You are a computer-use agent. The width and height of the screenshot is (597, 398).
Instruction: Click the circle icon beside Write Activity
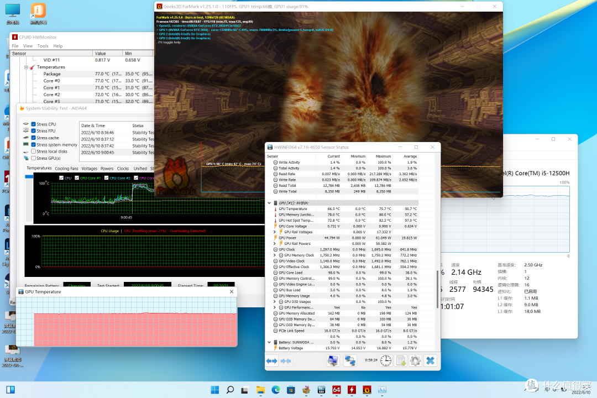[x=275, y=163]
